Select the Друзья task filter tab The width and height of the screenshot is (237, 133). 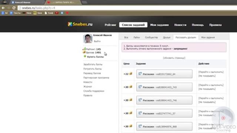coord(167,37)
